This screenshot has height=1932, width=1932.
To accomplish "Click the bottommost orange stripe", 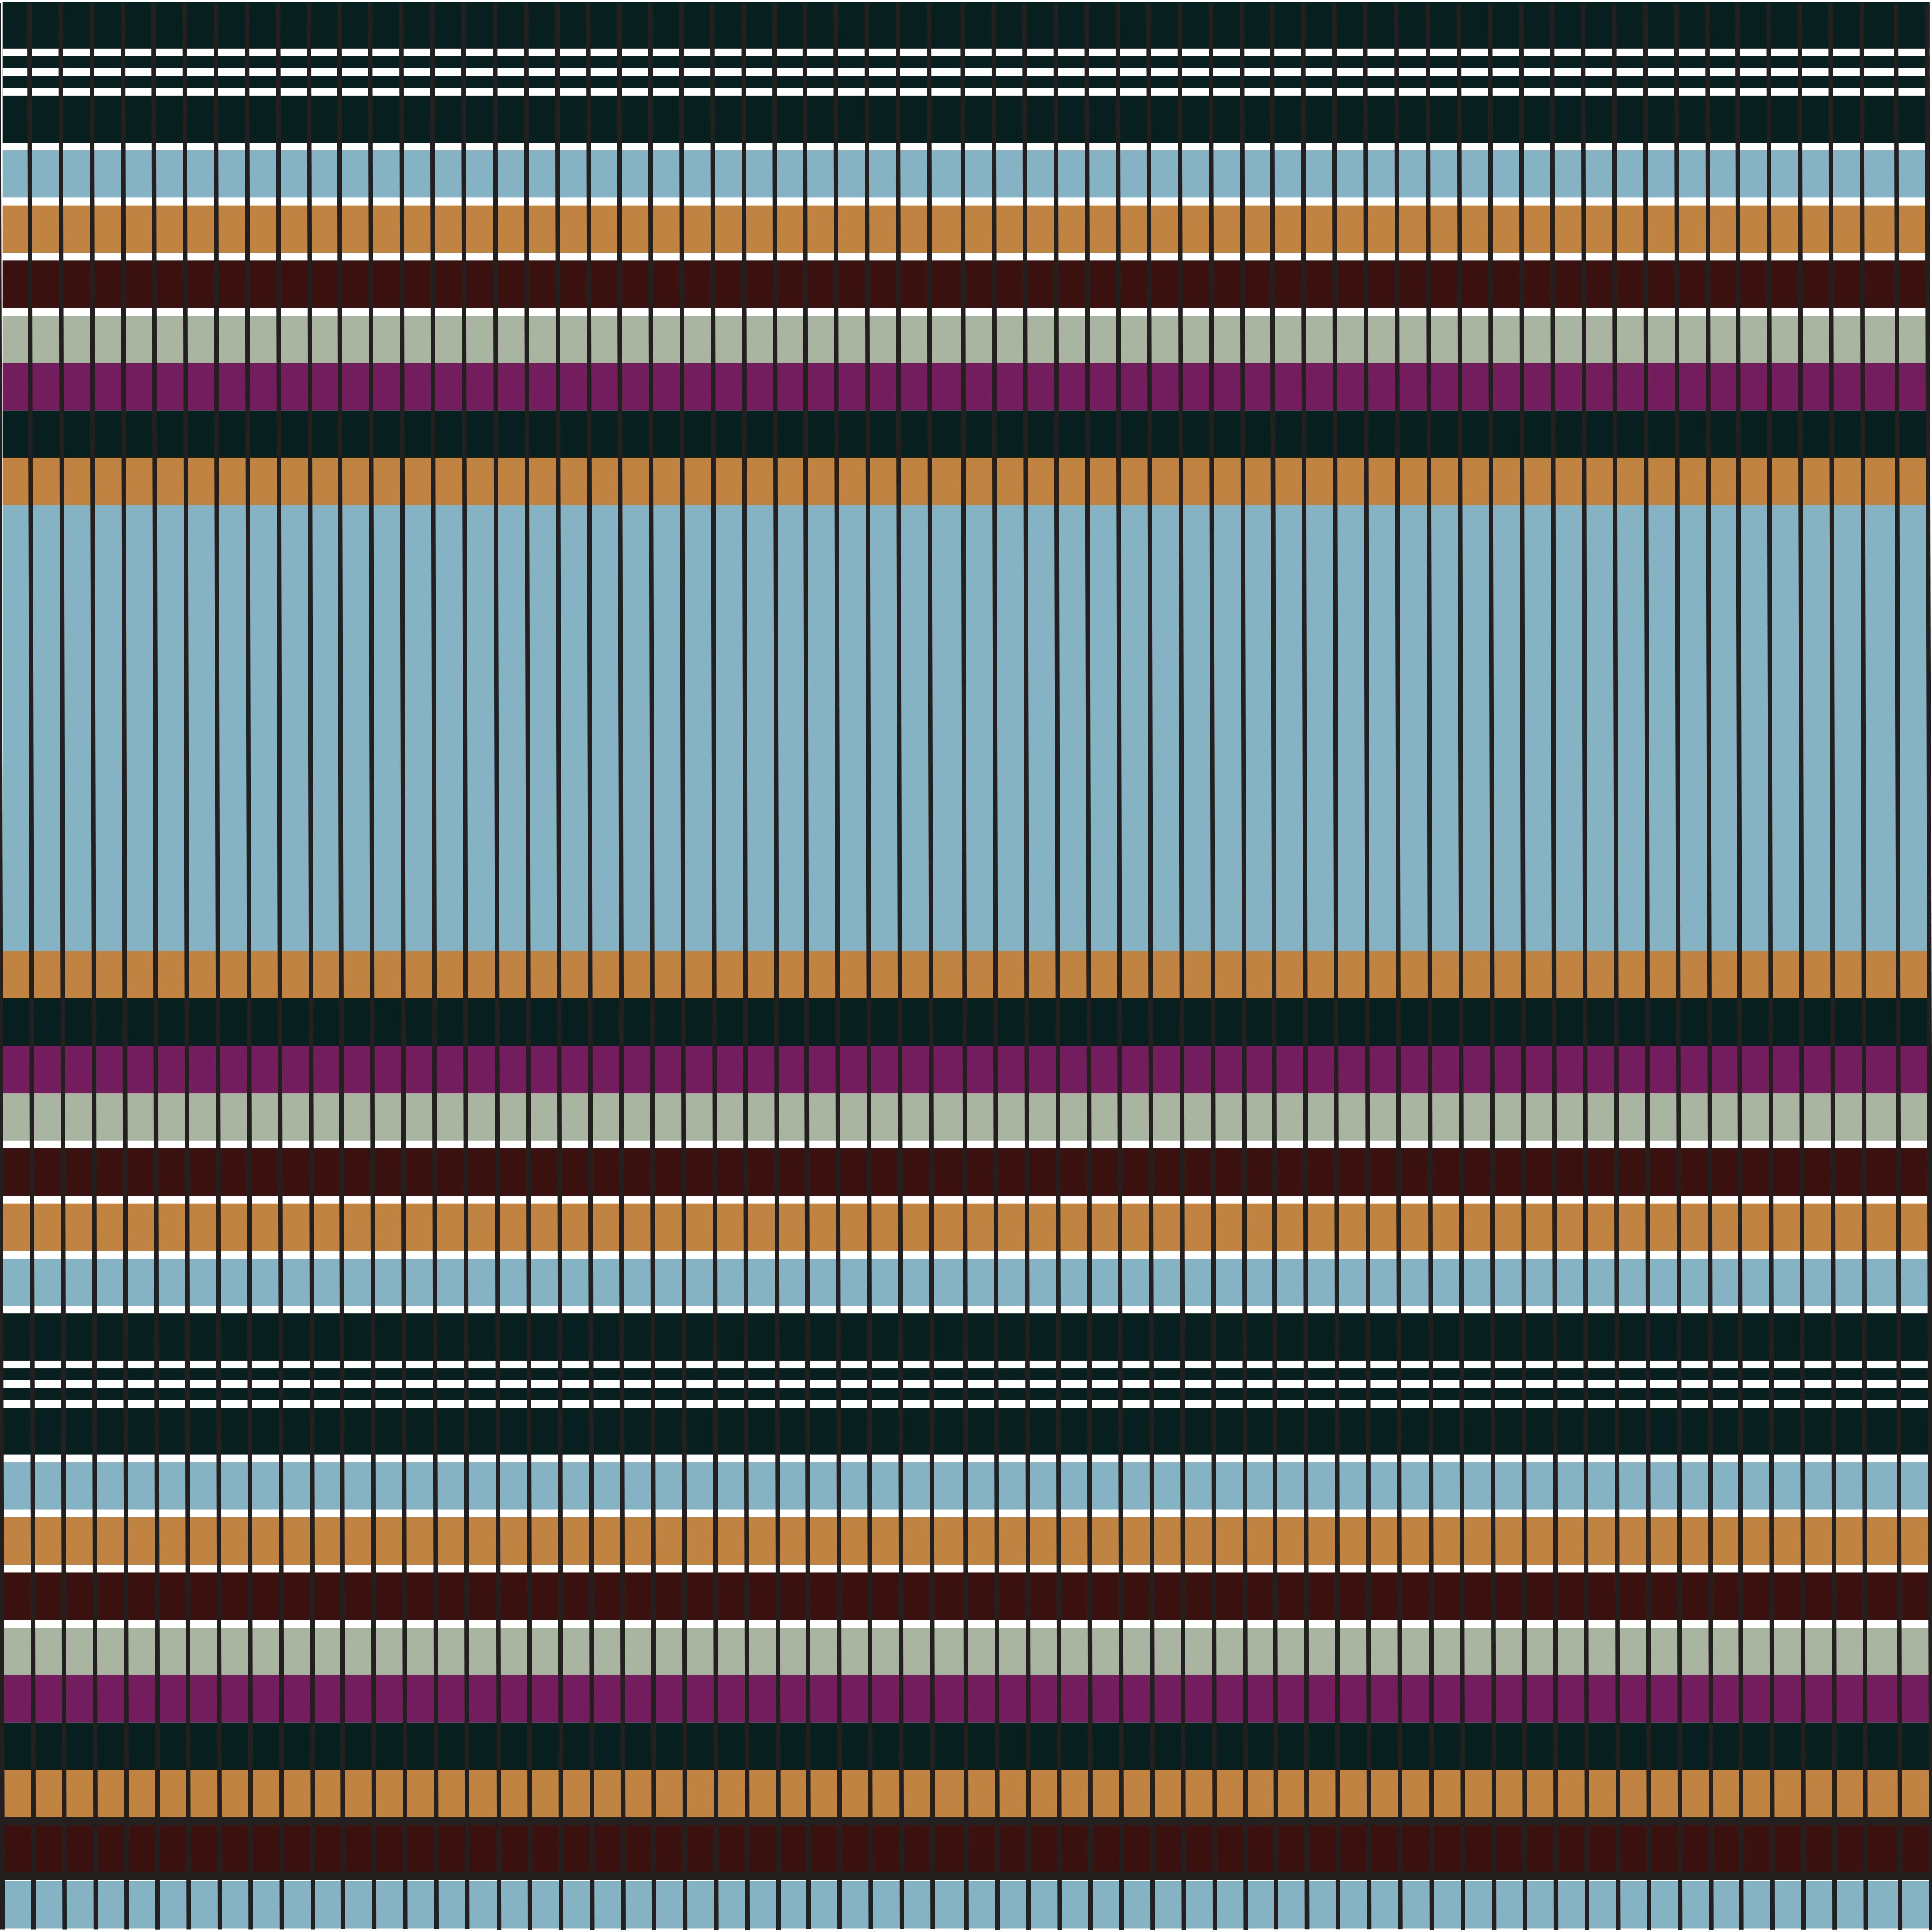I will [x=980, y=1793].
